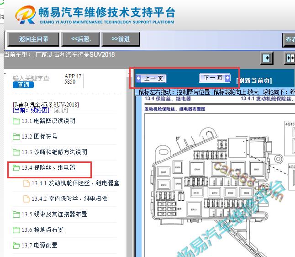Screen dimensions: 295x257
Task: Click the left arrow icon on 上一页
Action: click(x=139, y=78)
